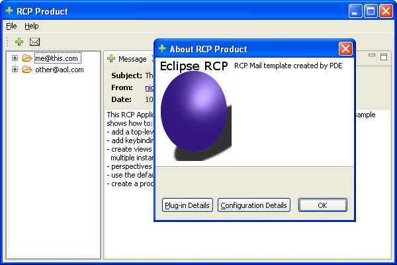397x265 pixels.
Task: Open Configuration Details
Action: [253, 205]
